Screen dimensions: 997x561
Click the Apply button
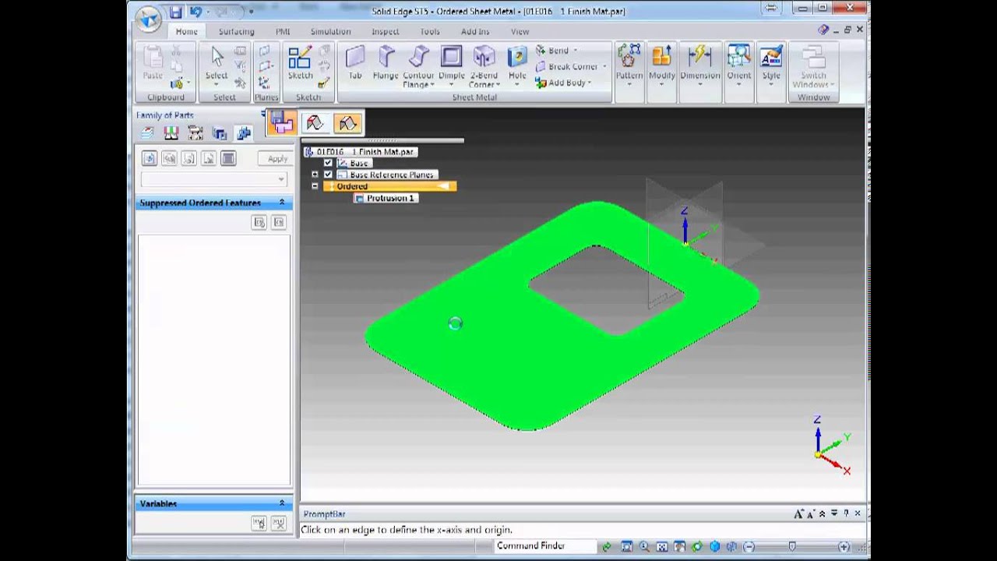pyautogui.click(x=277, y=158)
